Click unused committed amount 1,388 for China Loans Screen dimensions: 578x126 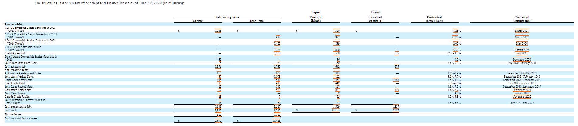point(396,80)
